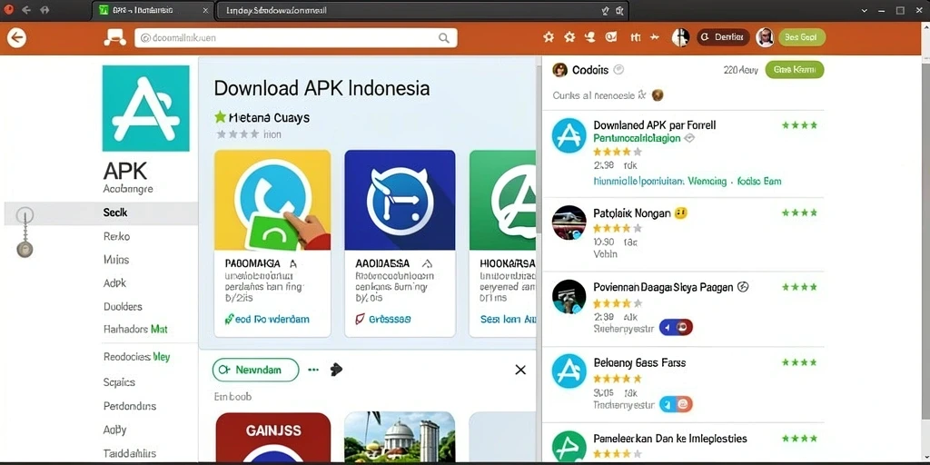The height and width of the screenshot is (465, 930).
Task: Click the white circular back arrow in orange bar
Action: (16, 38)
